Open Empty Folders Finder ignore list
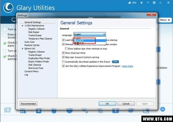Viewport: 173px width, 122px height. (x=39, y=61)
